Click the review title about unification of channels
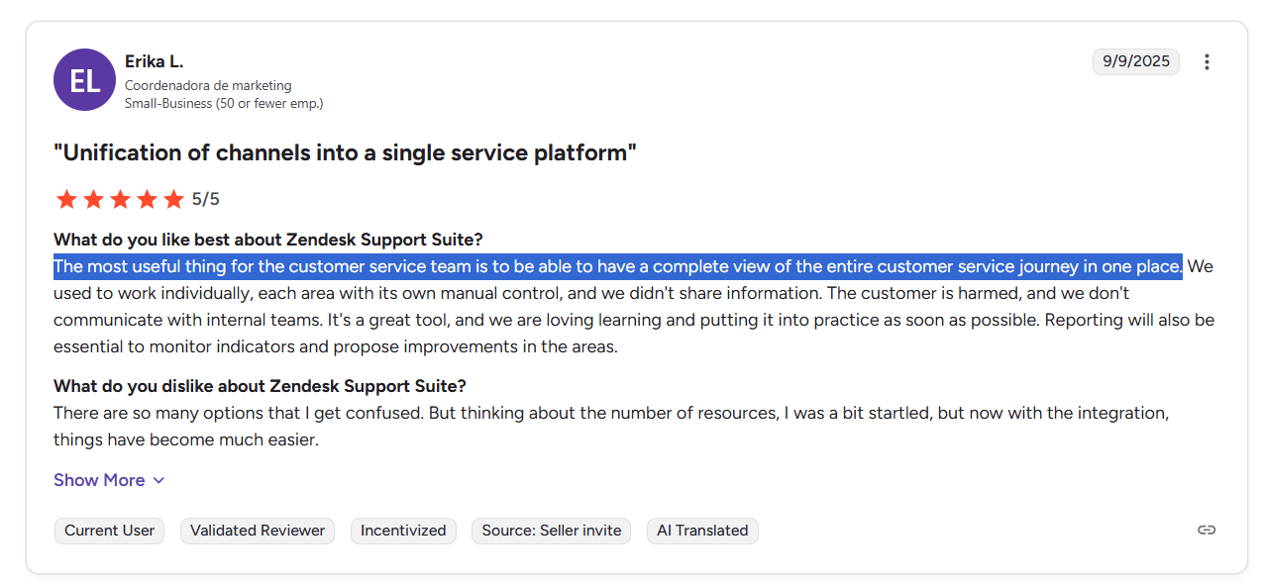Image resolution: width=1264 pixels, height=586 pixels. 345,152
